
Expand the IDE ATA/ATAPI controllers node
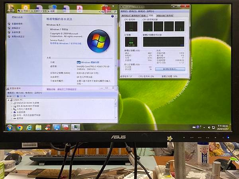click(12, 106)
